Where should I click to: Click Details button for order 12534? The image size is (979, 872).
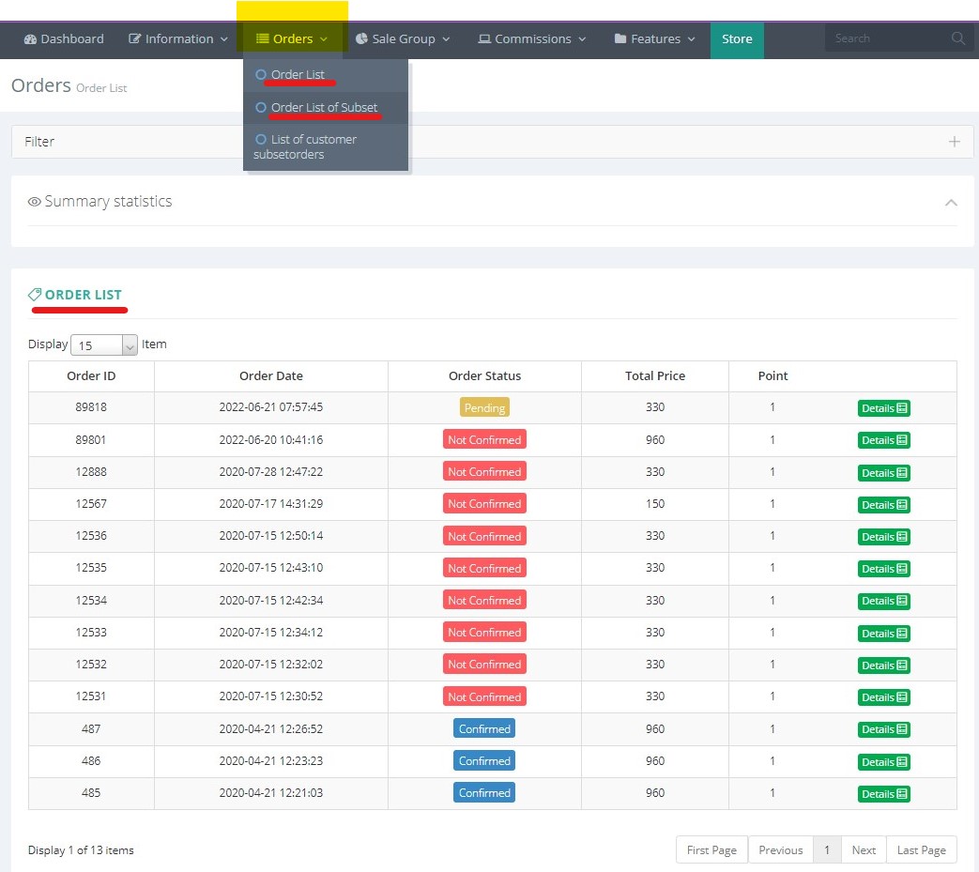(883, 601)
